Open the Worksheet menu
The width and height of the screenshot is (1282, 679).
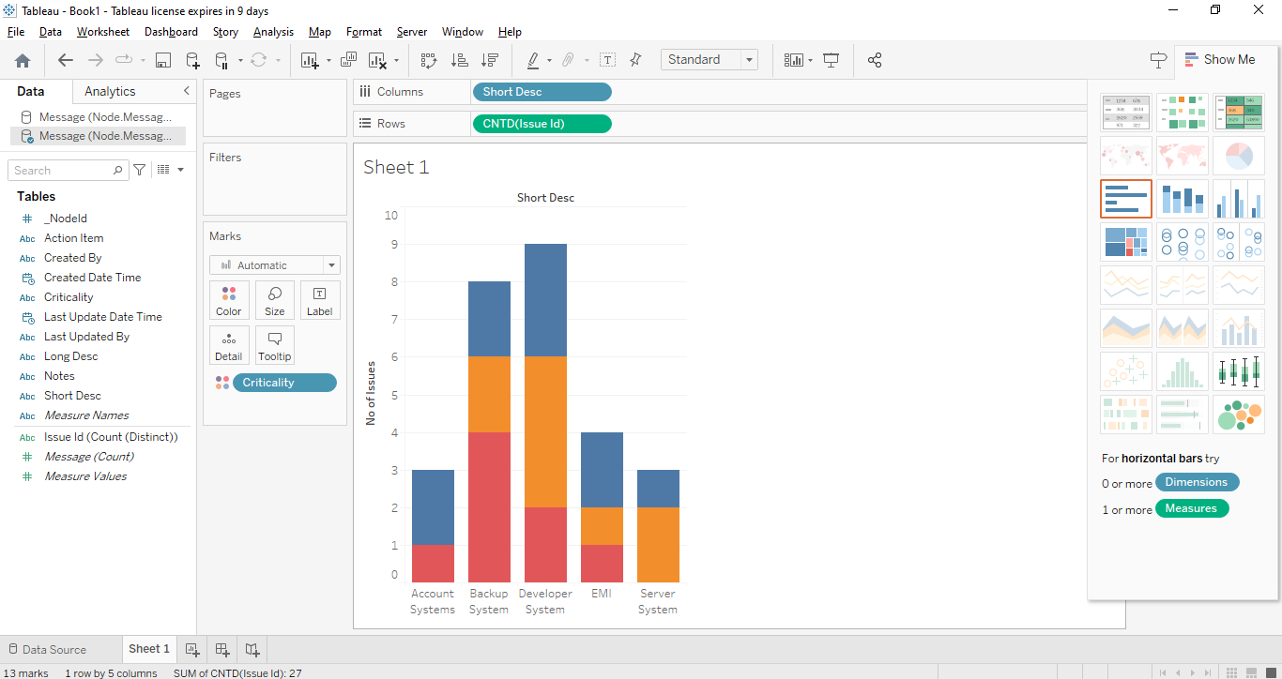[102, 32]
